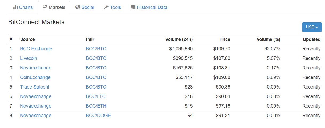Open Novaexchange link in row 7

coord(36,106)
